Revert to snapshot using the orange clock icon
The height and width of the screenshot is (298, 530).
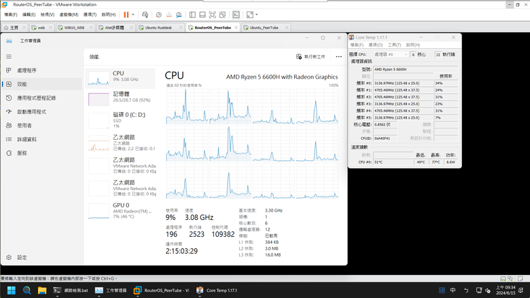coord(169,14)
